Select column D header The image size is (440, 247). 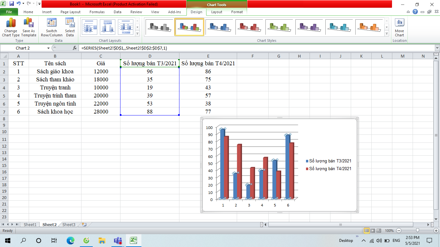pyautogui.click(x=150, y=56)
